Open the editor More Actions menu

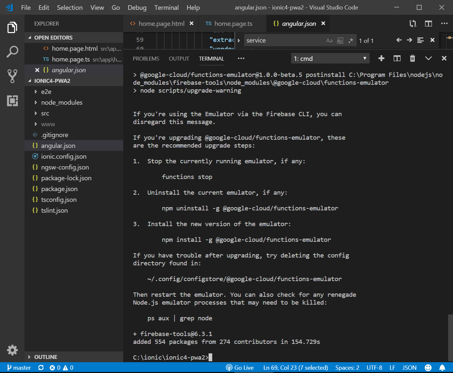[x=444, y=24]
